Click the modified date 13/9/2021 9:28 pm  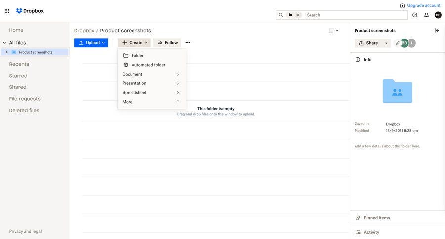click(x=401, y=131)
